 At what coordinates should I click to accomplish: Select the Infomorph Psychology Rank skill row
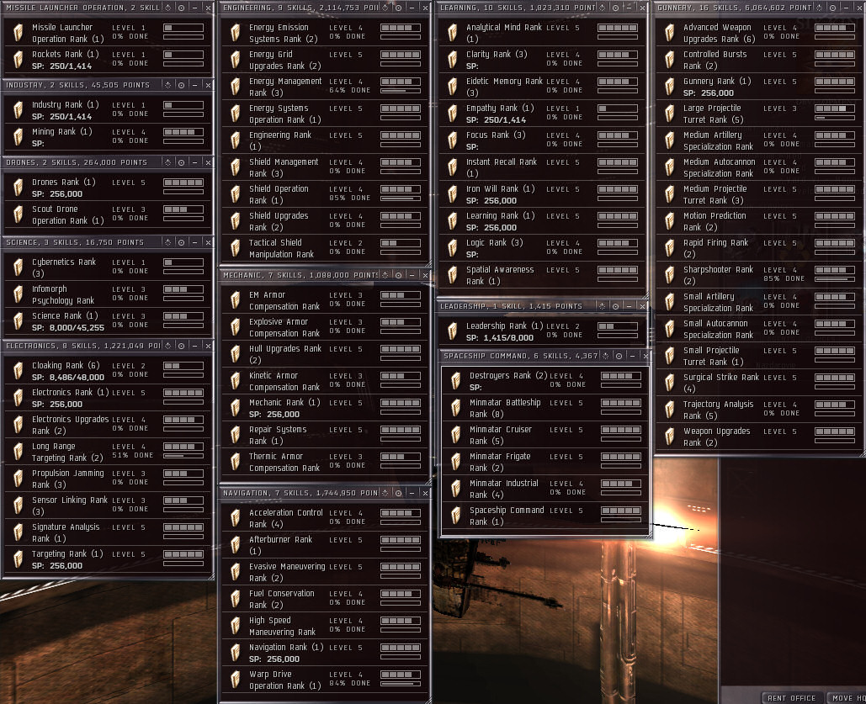pos(108,294)
